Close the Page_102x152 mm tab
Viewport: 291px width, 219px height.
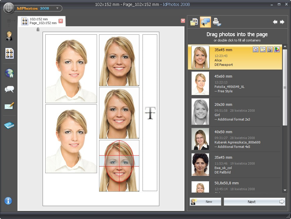(61, 21)
